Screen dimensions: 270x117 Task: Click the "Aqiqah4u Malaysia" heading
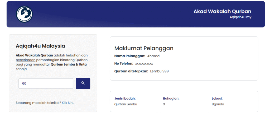pyautogui.click(x=40, y=46)
